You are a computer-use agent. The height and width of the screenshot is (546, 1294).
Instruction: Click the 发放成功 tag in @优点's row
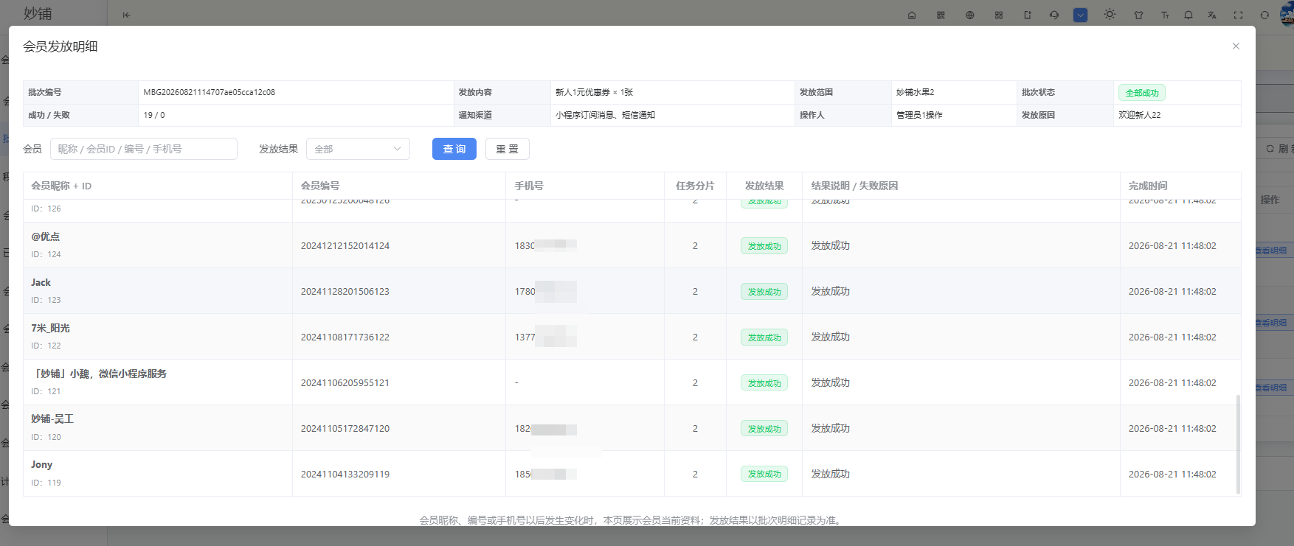[764, 246]
